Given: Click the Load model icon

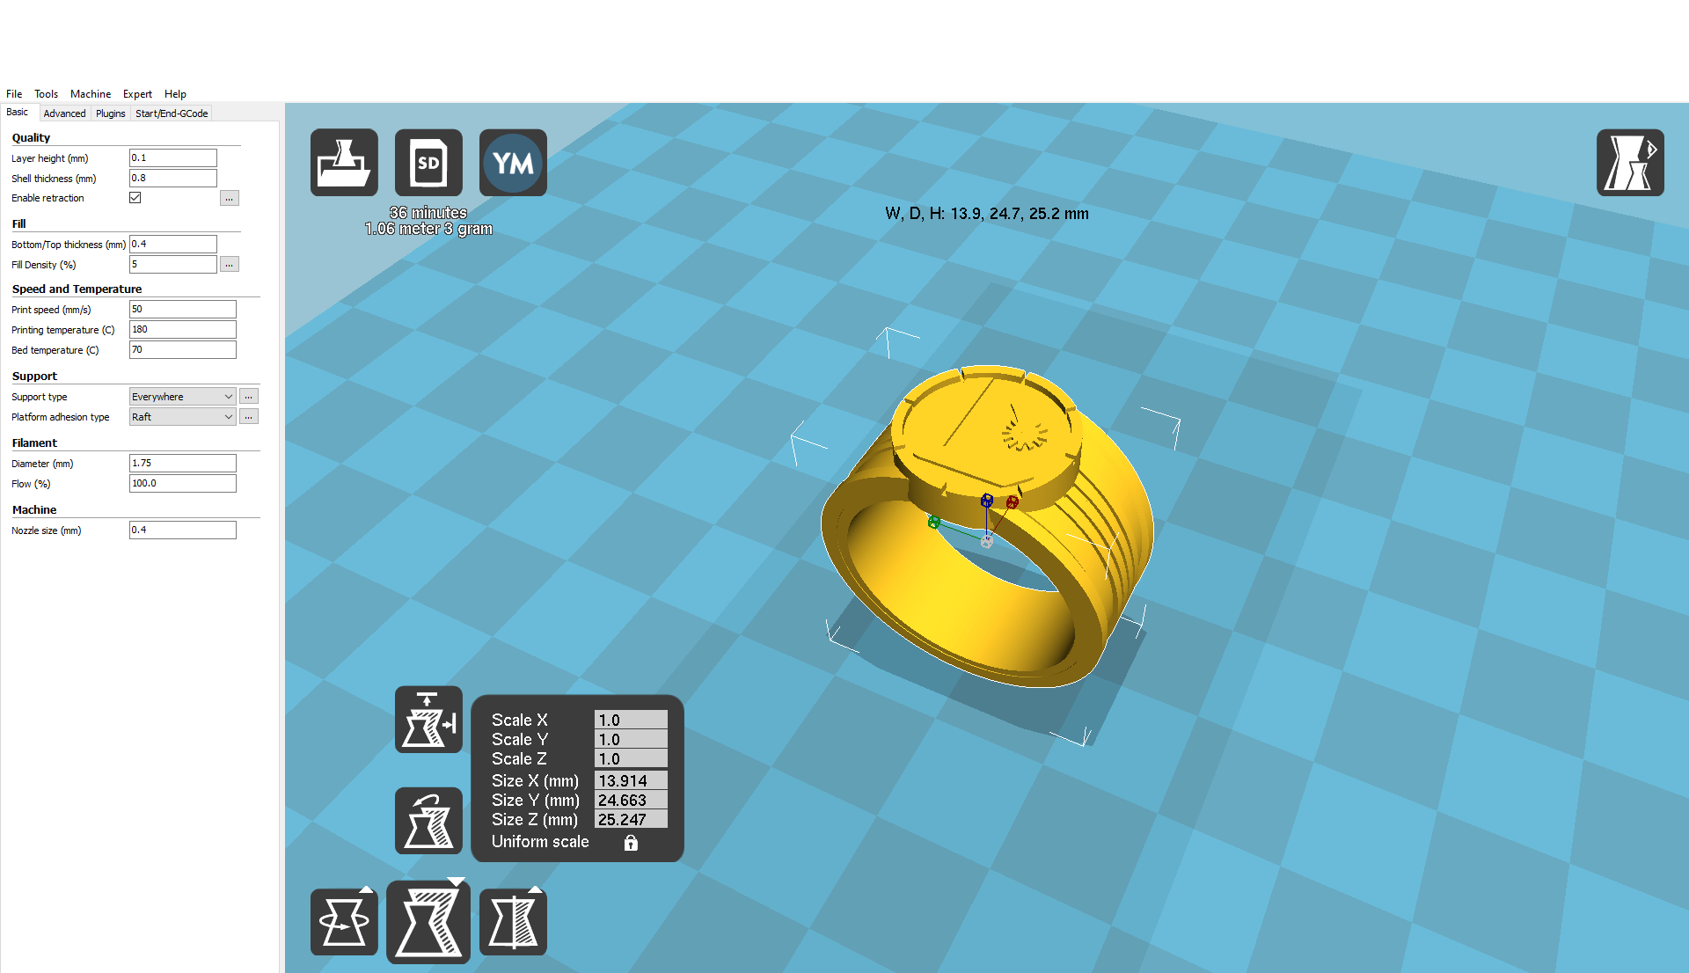Looking at the screenshot, I should click(x=344, y=163).
